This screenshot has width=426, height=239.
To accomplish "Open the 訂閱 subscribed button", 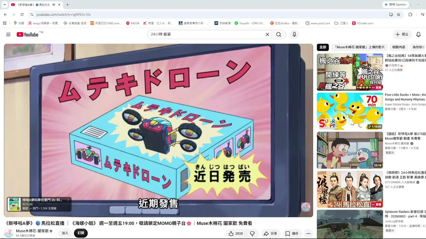I will (81, 233).
